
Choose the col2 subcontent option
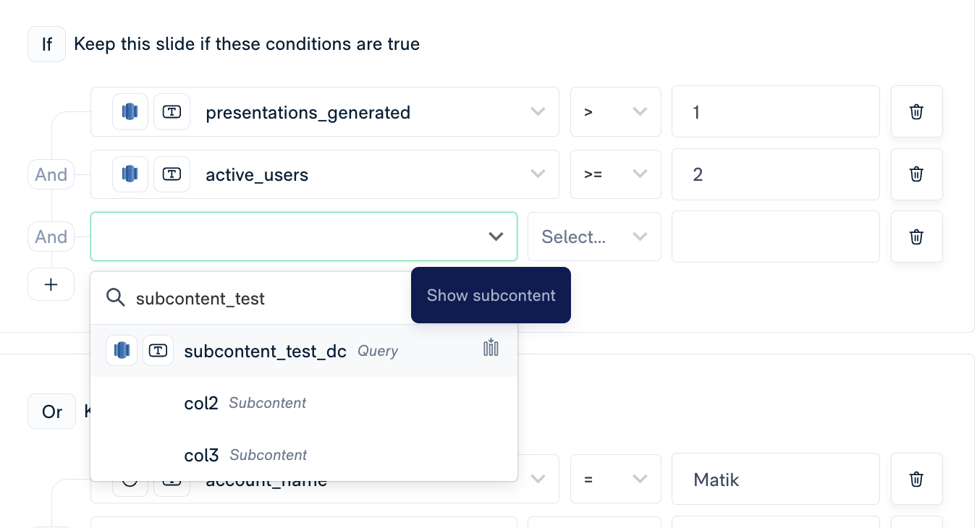[201, 403]
